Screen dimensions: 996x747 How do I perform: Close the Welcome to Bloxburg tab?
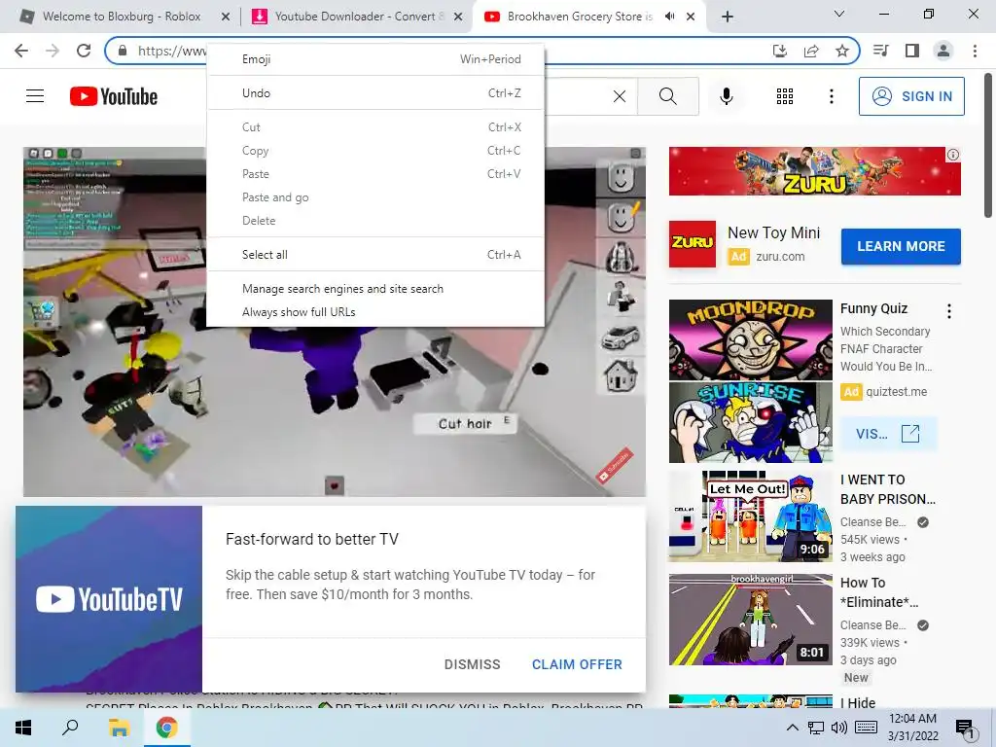tap(225, 18)
